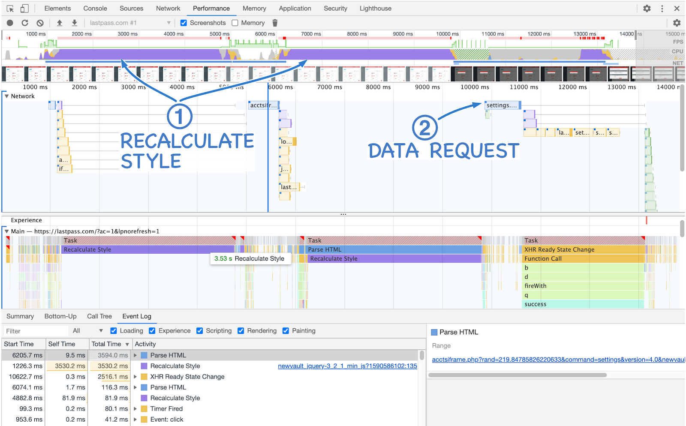Expand the XHR Ready State Change row
Image resolution: width=686 pixels, height=426 pixels.
(x=135, y=377)
